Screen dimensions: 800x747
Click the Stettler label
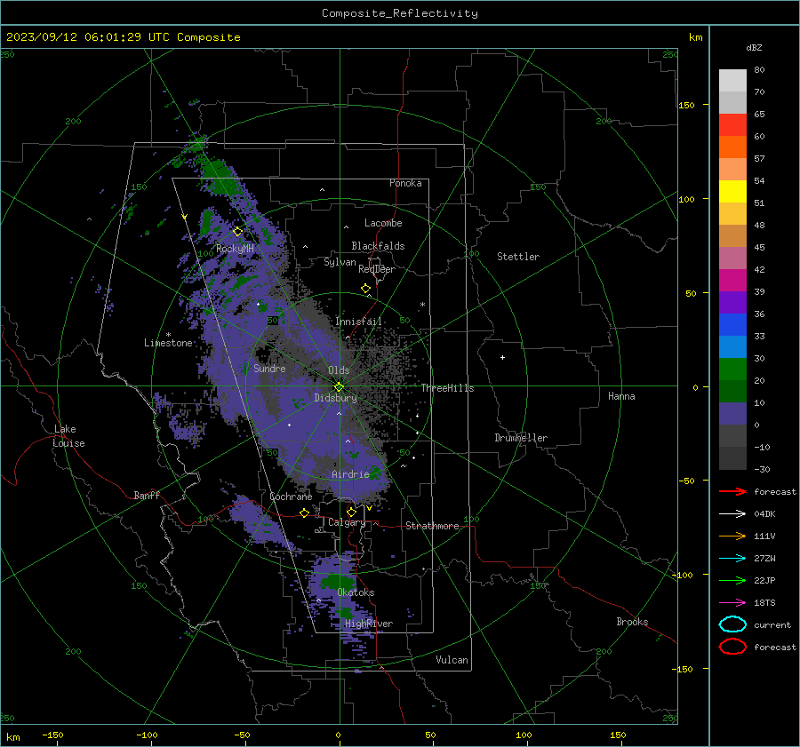pyautogui.click(x=518, y=257)
